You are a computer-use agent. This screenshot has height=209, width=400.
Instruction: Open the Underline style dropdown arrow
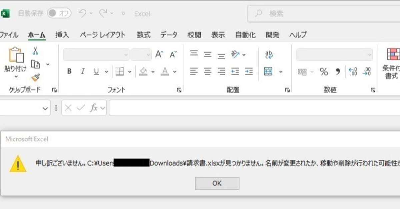click(107, 71)
